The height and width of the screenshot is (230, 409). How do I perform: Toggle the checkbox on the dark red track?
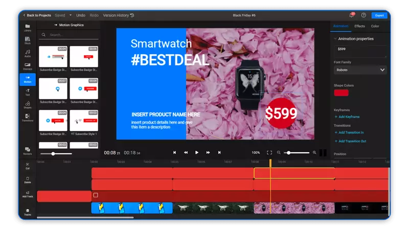tap(96, 195)
